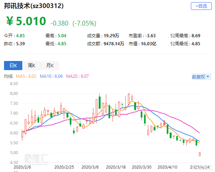The width and height of the screenshot is (215, 172).
Task: Click the 成交量 value 19.29万
Action: [111, 36]
